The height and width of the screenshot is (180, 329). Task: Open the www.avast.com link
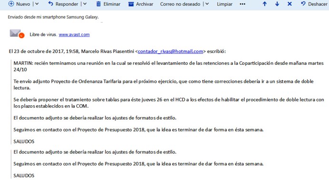tap(74, 35)
